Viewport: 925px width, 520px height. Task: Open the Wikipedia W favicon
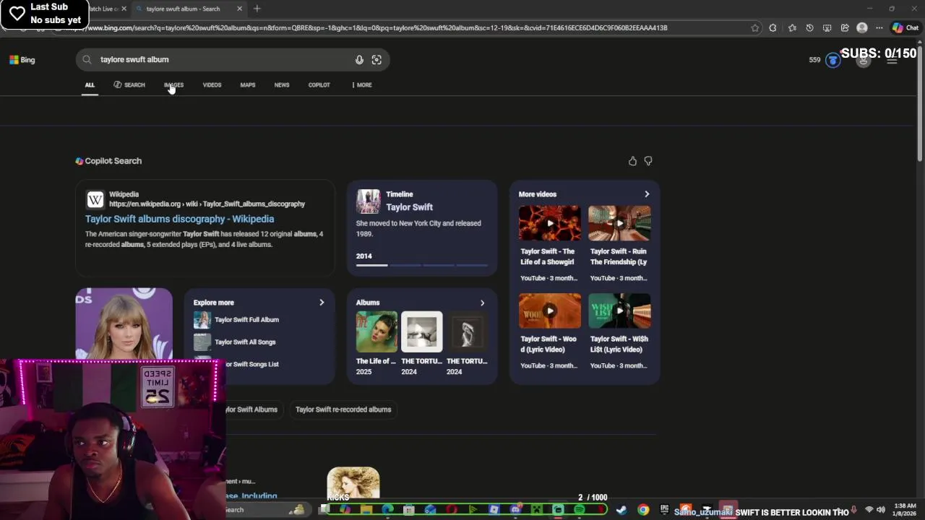95,199
